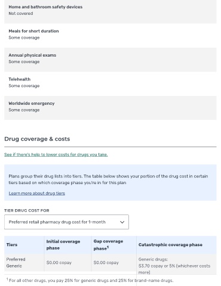
Task: Click the blue drug tiers info box text
Action: pyautogui.click(x=108, y=179)
